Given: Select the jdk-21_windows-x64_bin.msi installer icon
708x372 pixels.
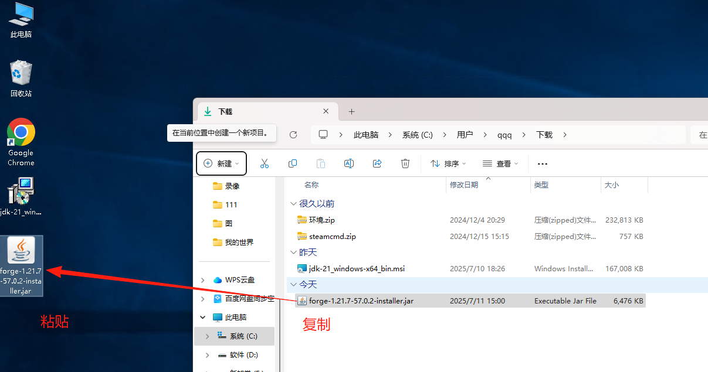Looking at the screenshot, I should pos(302,268).
